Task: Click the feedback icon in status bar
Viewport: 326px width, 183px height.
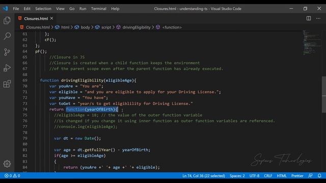Action: click(x=310, y=176)
